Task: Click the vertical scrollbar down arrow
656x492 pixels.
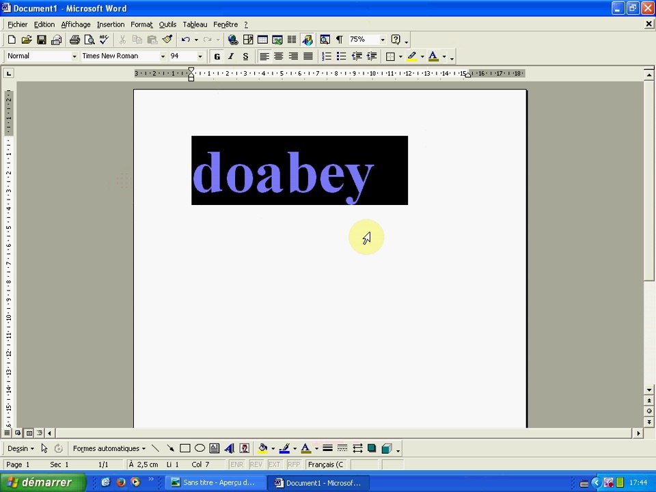Action: coord(649,390)
